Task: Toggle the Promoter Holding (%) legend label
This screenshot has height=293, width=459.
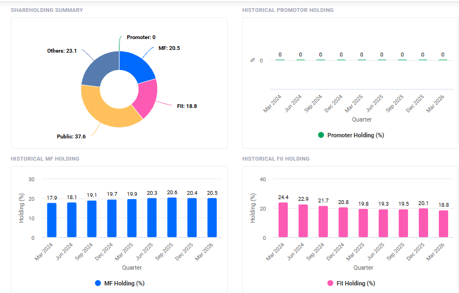Action: pyautogui.click(x=355, y=135)
